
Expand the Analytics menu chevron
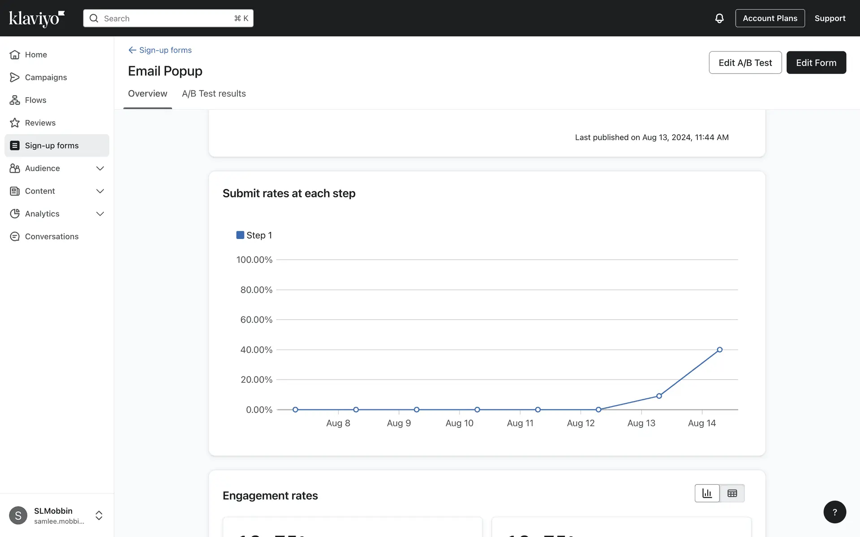100,214
